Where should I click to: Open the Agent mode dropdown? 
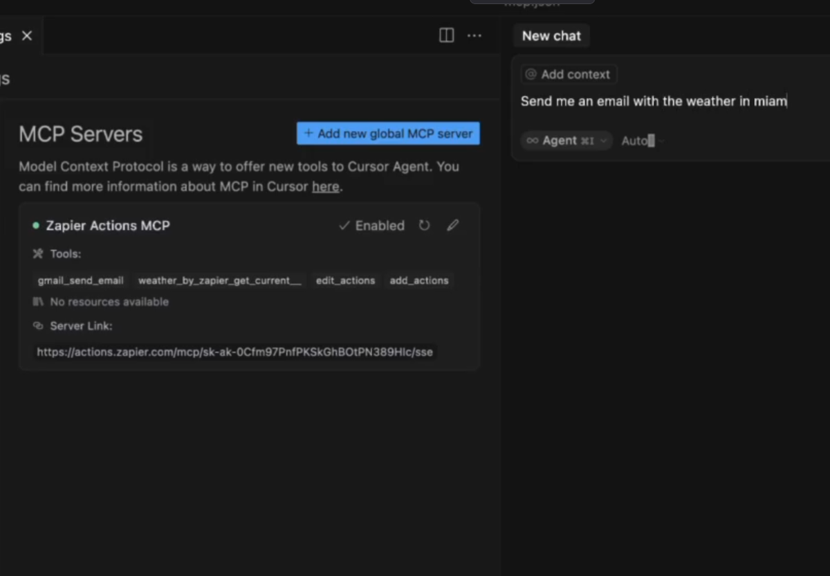point(566,141)
